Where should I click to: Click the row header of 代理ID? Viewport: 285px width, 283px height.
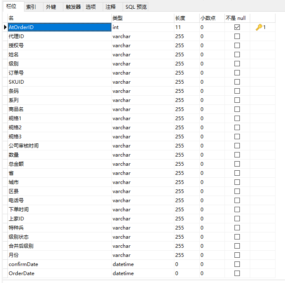(x=5, y=36)
